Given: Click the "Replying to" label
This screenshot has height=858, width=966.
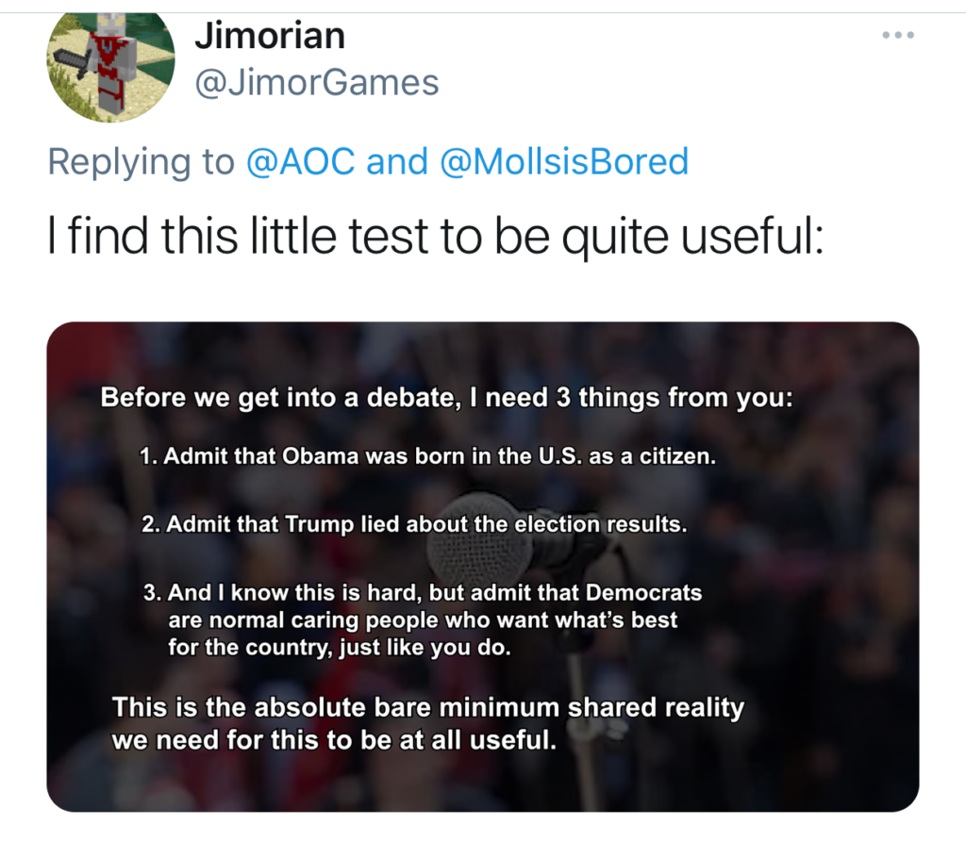Looking at the screenshot, I should point(142,162).
